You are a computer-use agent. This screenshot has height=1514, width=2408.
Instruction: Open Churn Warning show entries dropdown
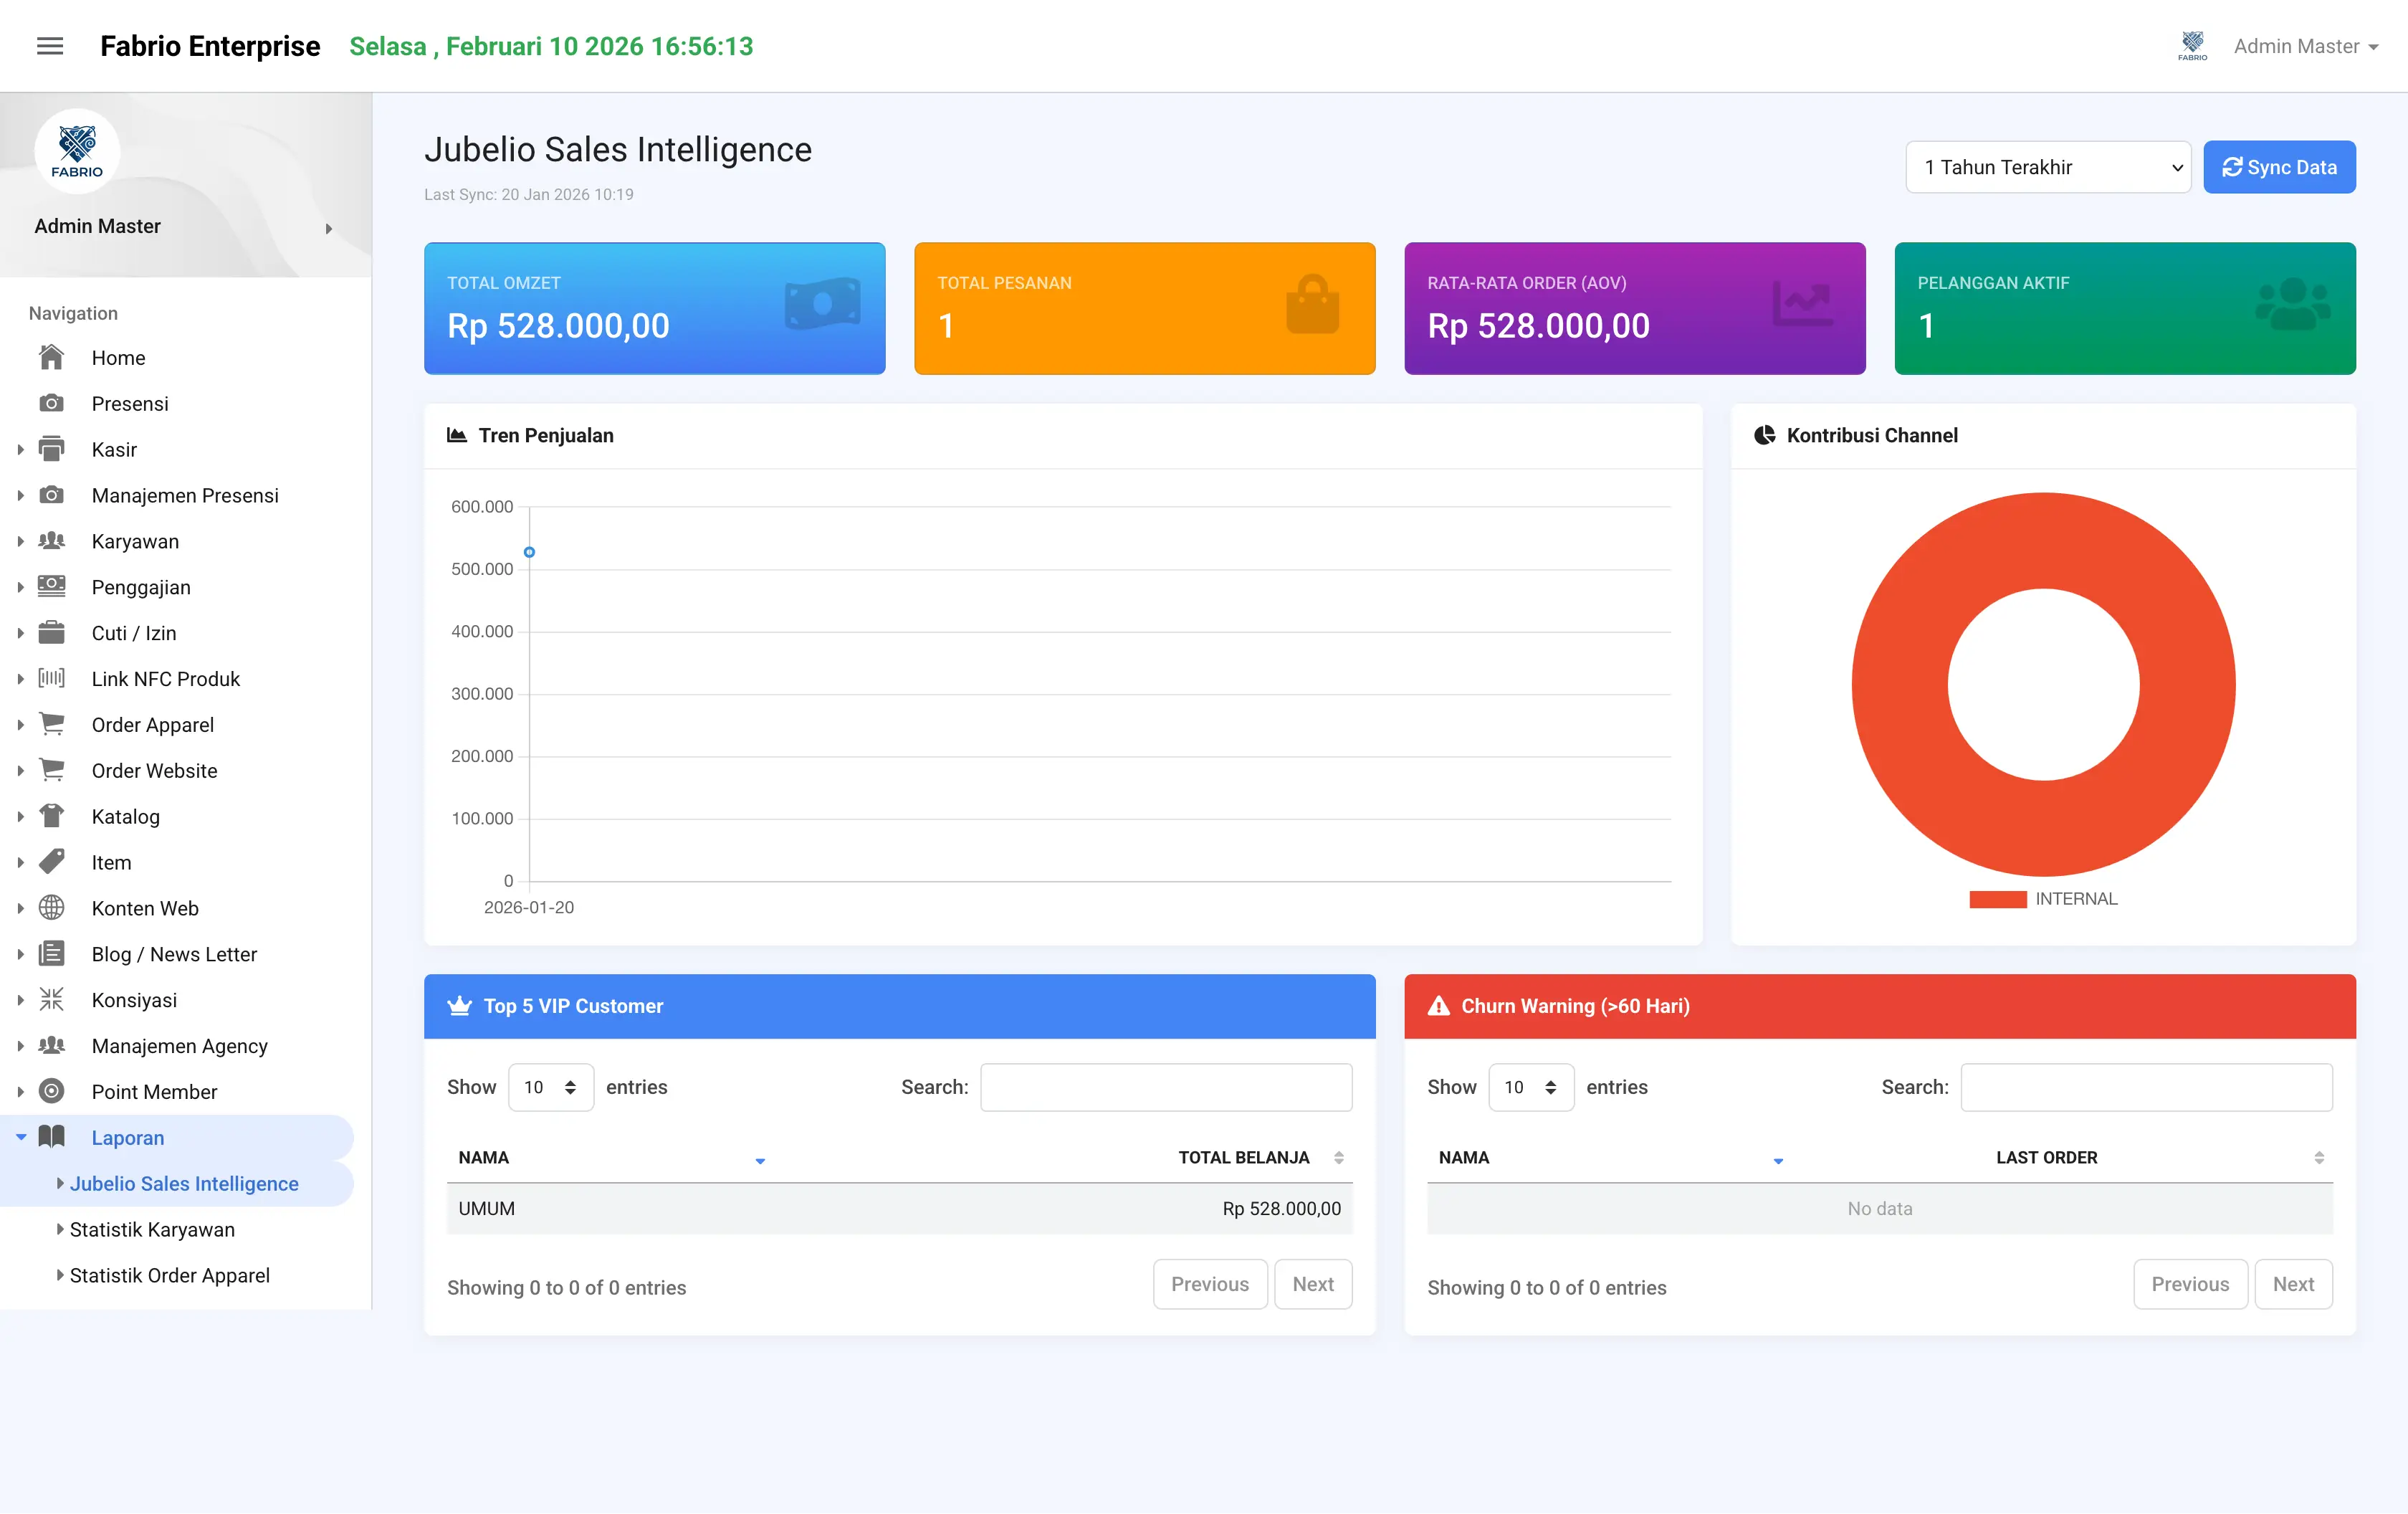click(1531, 1087)
